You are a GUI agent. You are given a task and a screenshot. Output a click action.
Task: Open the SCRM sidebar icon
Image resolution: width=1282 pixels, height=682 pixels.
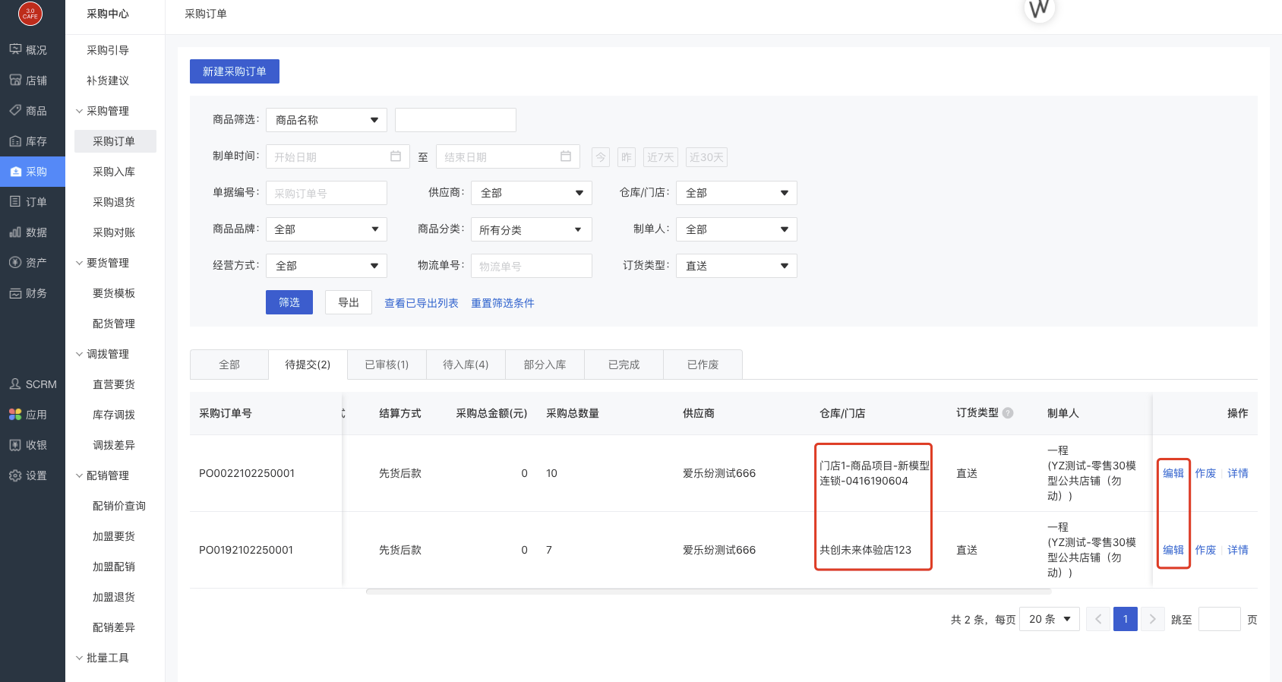(x=15, y=384)
